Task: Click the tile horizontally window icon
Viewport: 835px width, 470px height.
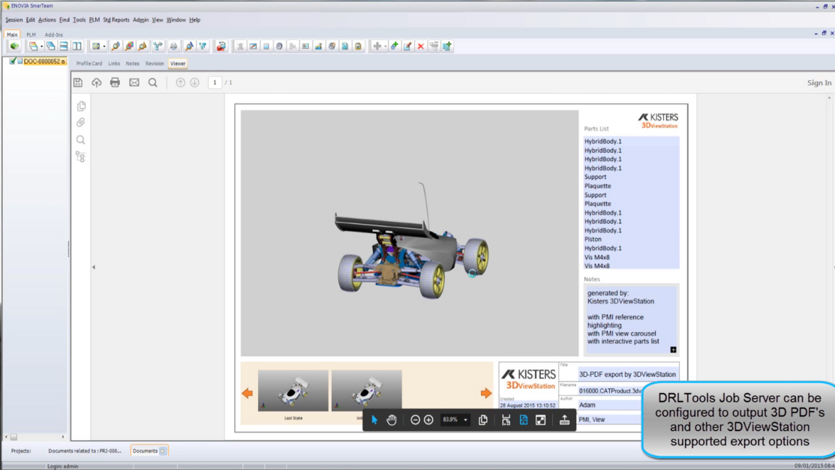Action: point(63,46)
